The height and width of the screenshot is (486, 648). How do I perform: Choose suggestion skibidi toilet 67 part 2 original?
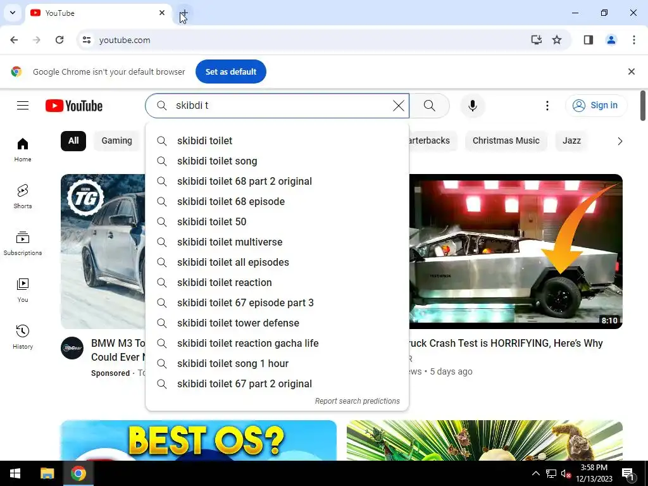(277, 384)
